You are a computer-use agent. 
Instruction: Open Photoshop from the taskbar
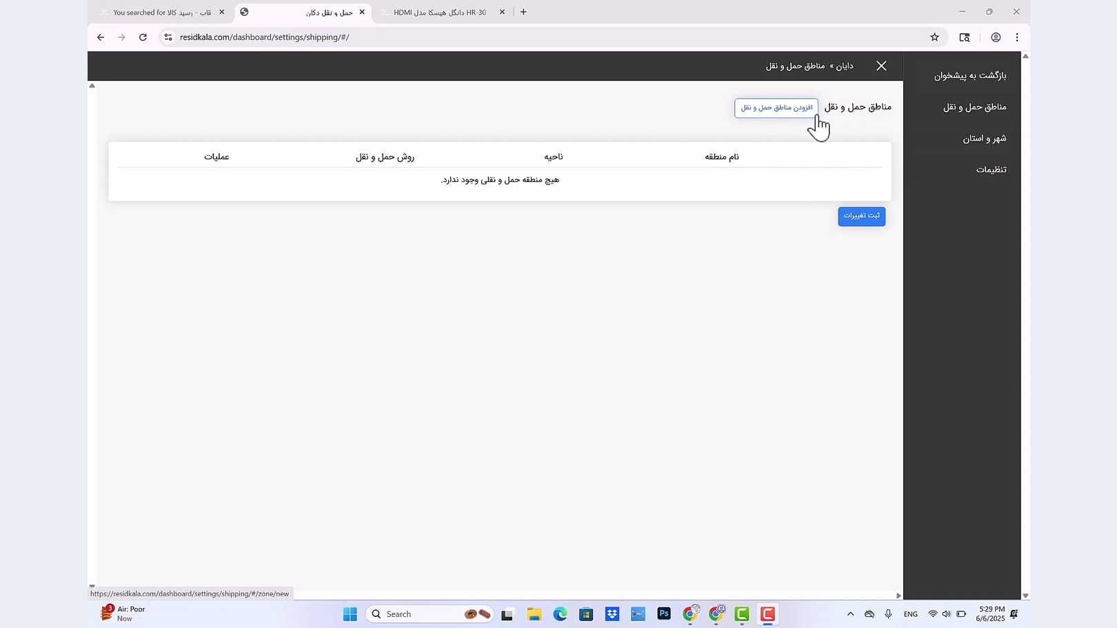(664, 614)
